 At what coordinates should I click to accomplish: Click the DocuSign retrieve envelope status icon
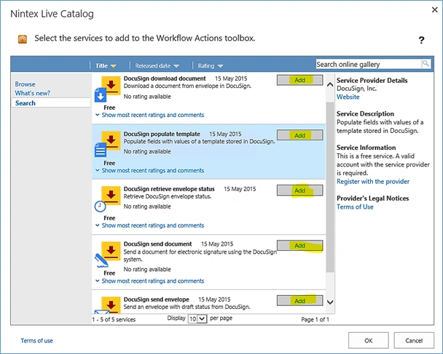pyautogui.click(x=107, y=199)
